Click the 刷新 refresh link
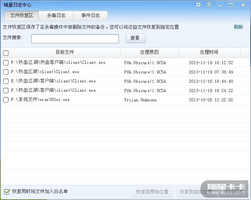Screen dimensions: 251x200 coord(238,27)
